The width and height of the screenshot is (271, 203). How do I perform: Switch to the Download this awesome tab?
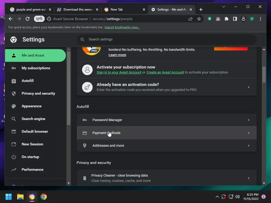[78, 10]
